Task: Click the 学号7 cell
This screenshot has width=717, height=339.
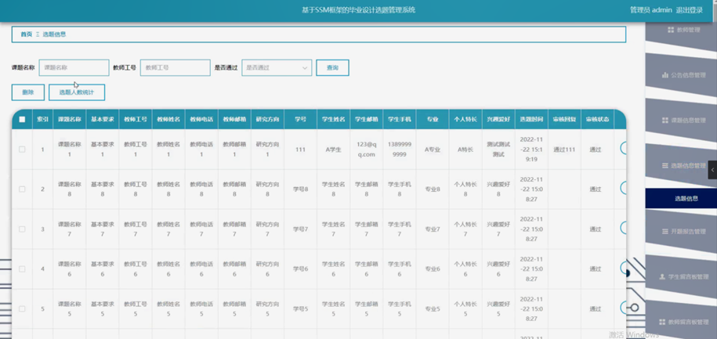Action: coord(300,229)
